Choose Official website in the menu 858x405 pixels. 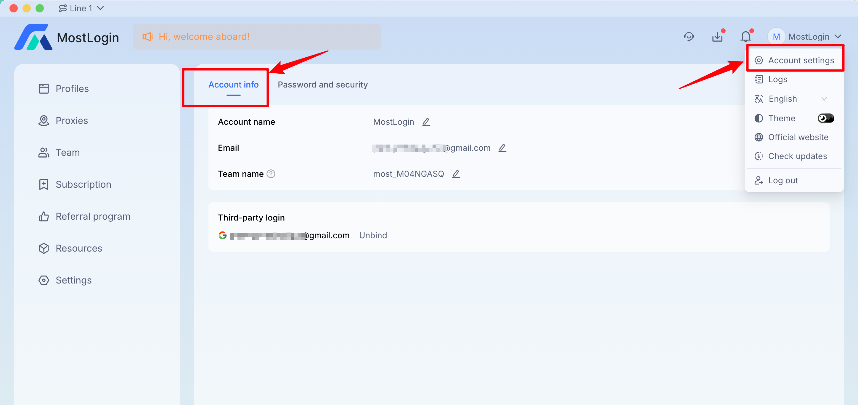[795, 137]
